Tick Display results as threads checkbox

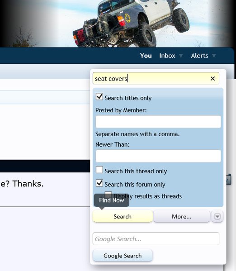[x=109, y=195]
